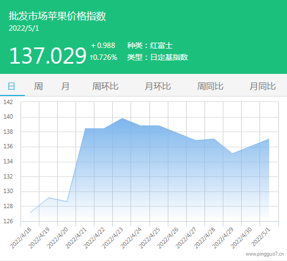The height and width of the screenshot is (261, 287).
Task: Click the +0.988 change value
Action: (103, 45)
